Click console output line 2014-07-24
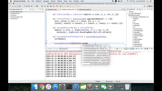The image size is (162, 91). coord(61,56)
